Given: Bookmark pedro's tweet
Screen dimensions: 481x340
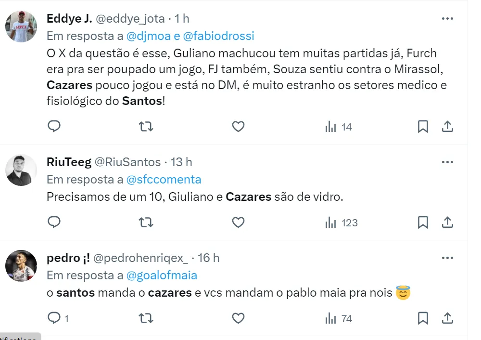Looking at the screenshot, I should click(423, 318).
